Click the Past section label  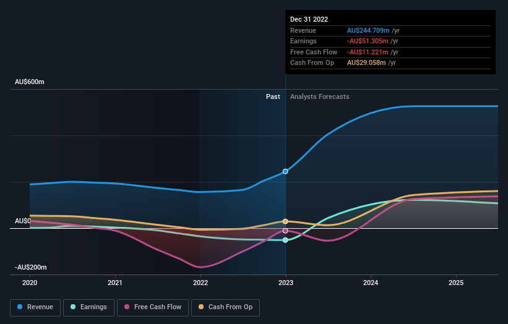(273, 96)
